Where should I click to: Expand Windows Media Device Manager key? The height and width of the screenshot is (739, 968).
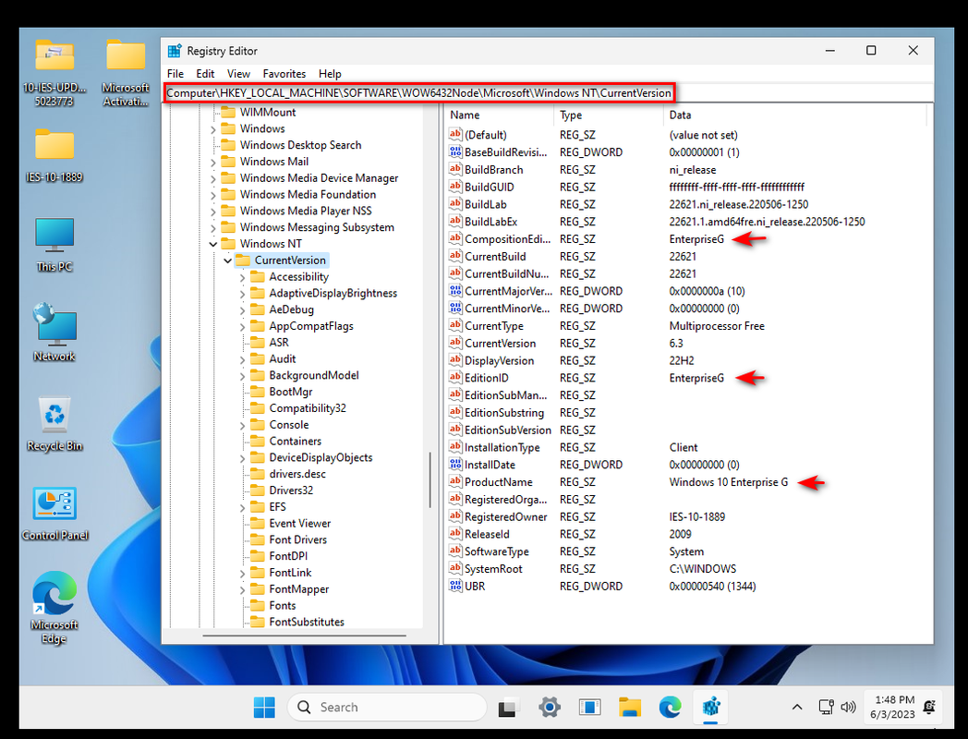coord(213,178)
